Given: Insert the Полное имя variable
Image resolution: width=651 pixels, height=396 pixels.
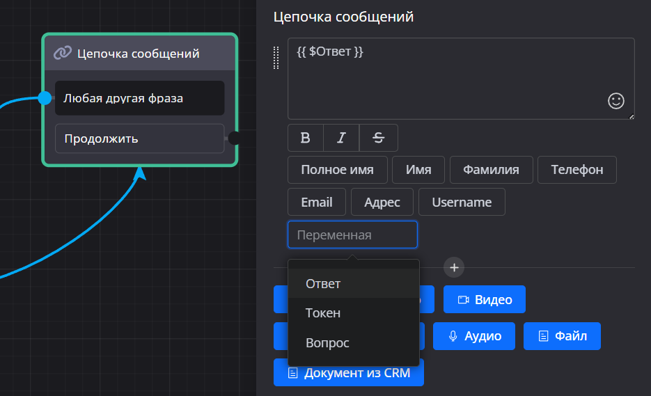Looking at the screenshot, I should coord(337,170).
